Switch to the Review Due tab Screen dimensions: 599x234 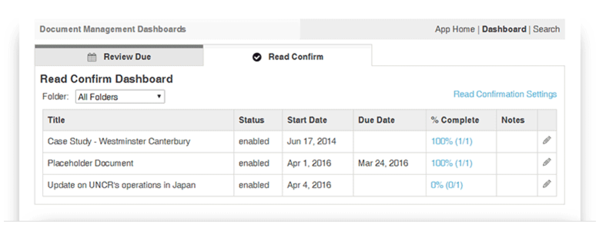[119, 57]
